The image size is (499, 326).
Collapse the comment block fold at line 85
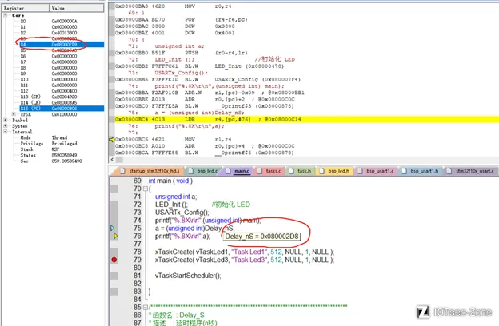point(146,308)
